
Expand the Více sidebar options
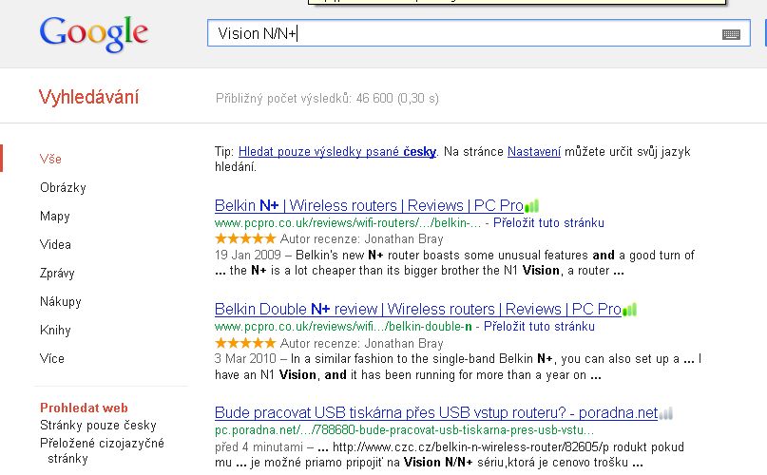click(52, 358)
